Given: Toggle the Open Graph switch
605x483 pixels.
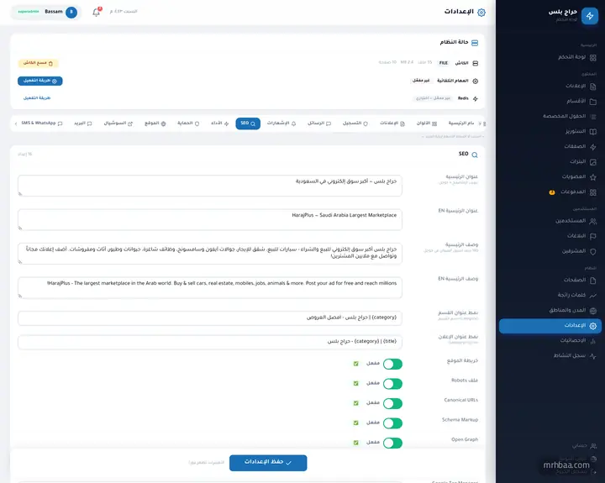Looking at the screenshot, I should [392, 443].
